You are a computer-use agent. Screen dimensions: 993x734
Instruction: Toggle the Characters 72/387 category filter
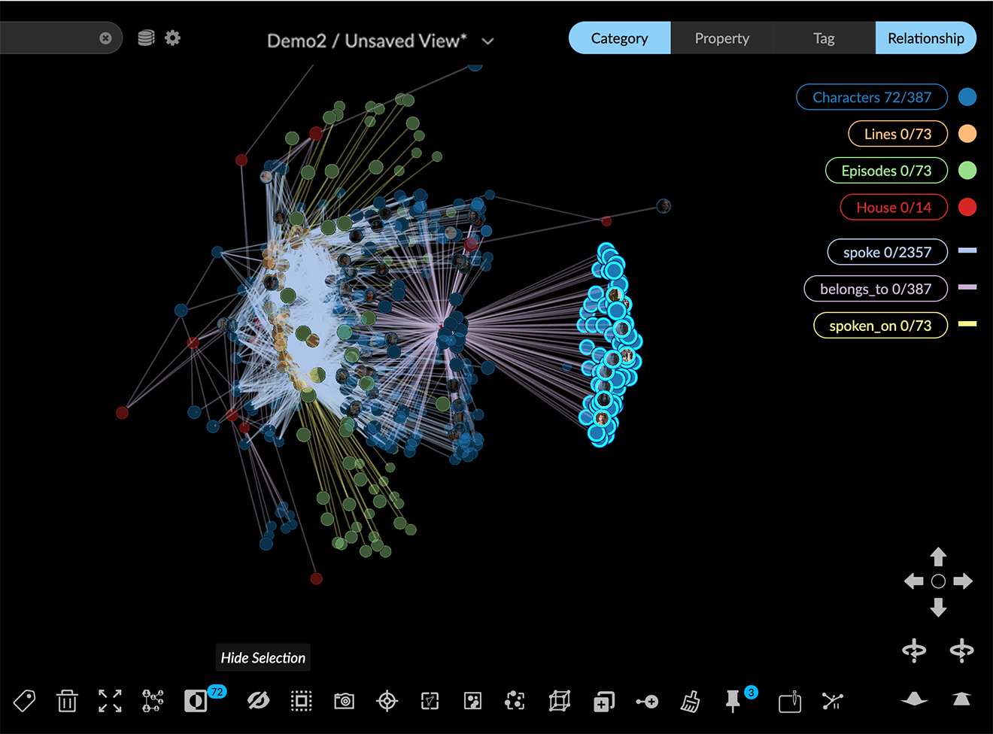(x=871, y=97)
